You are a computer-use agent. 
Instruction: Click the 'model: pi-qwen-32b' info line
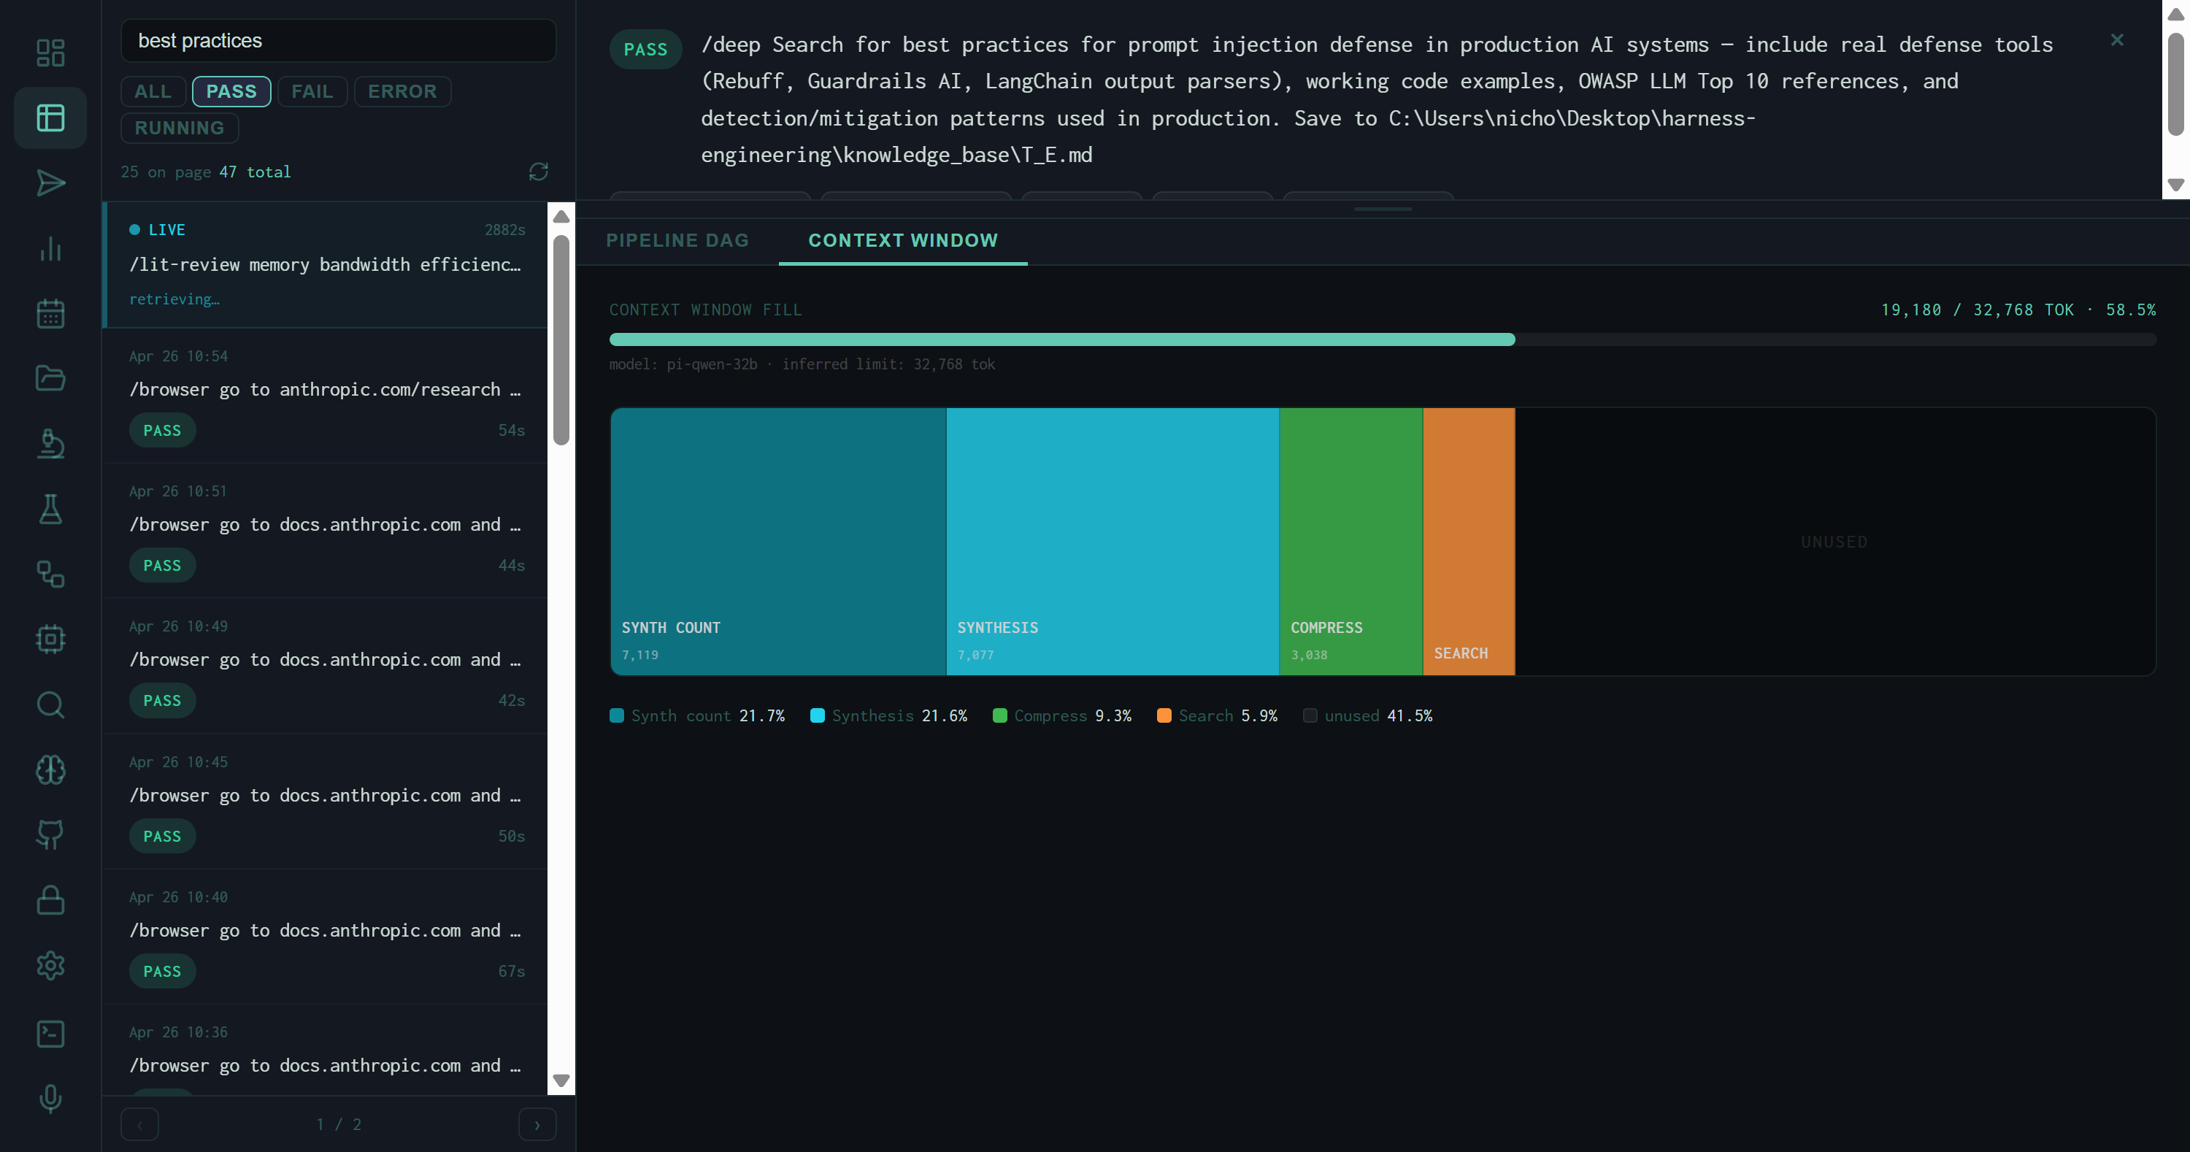tap(802, 364)
